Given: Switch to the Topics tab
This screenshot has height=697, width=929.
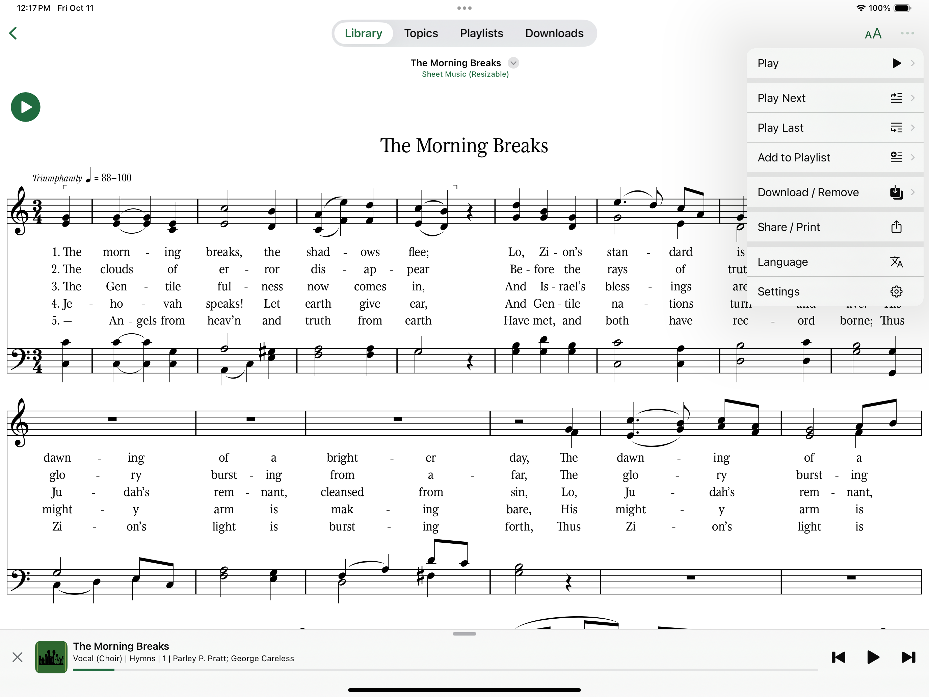Looking at the screenshot, I should click(421, 33).
